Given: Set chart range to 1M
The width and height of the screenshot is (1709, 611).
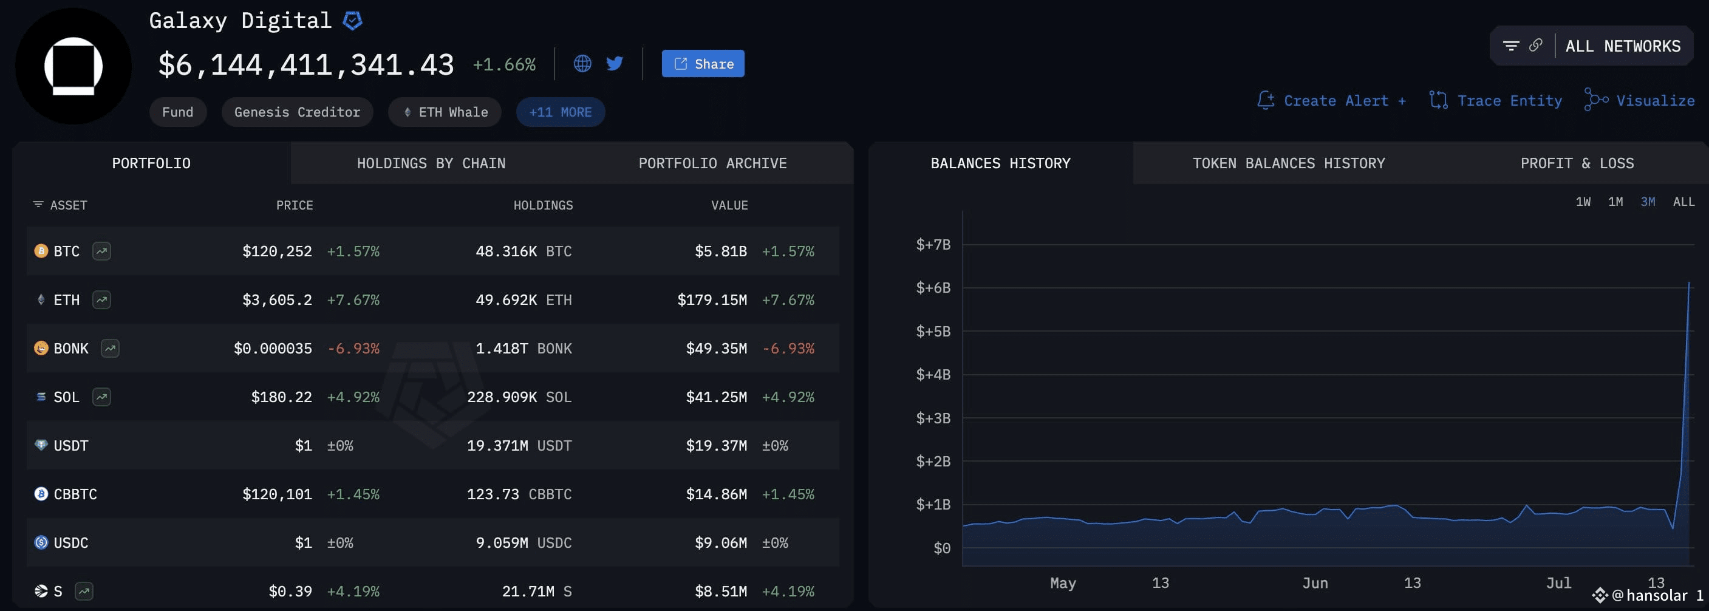Looking at the screenshot, I should (1615, 202).
